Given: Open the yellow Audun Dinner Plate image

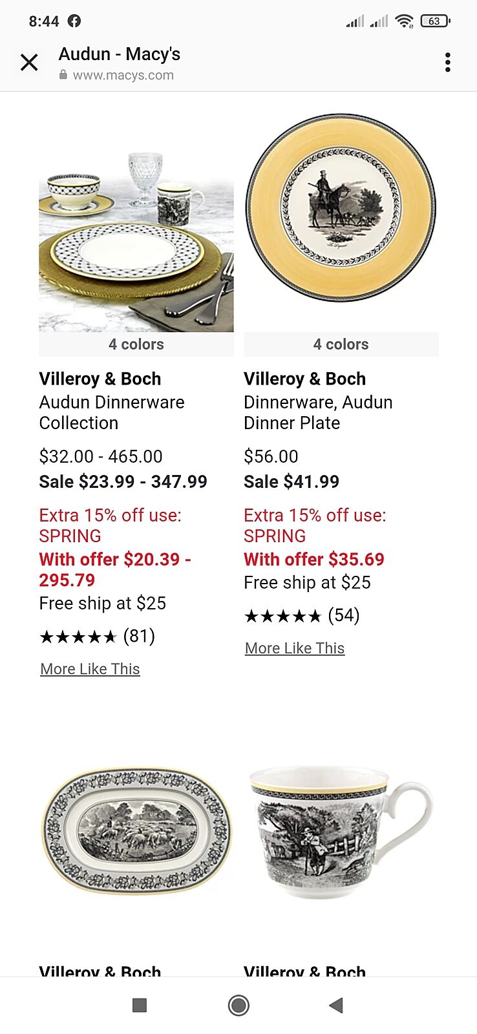Looking at the screenshot, I should pos(341,208).
